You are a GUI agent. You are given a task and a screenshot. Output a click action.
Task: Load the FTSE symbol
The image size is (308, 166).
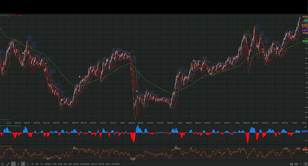click(x=55, y=164)
